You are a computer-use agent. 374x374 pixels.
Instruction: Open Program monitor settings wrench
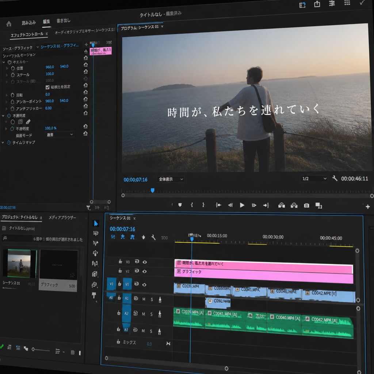(x=335, y=178)
